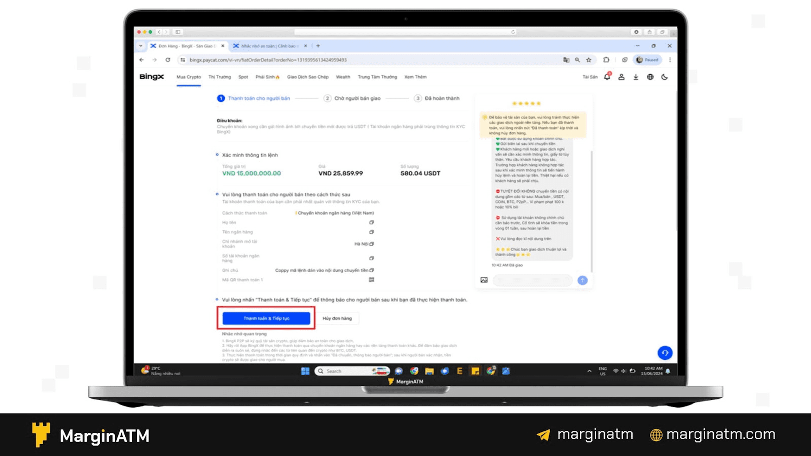Copy the Hà Nội branch value
The height and width of the screenshot is (456, 811).
coord(372,244)
